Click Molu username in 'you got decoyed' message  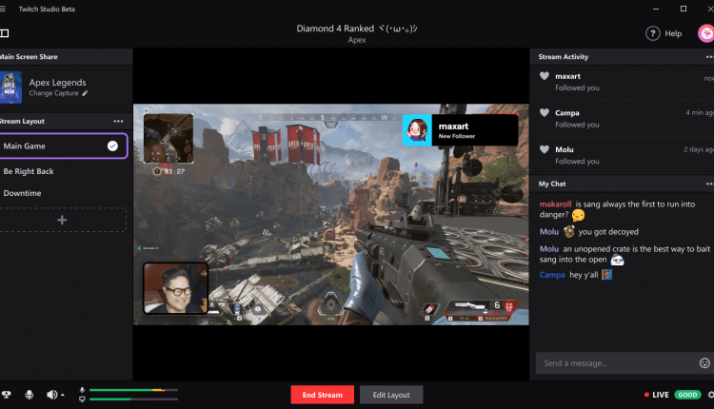(x=549, y=232)
